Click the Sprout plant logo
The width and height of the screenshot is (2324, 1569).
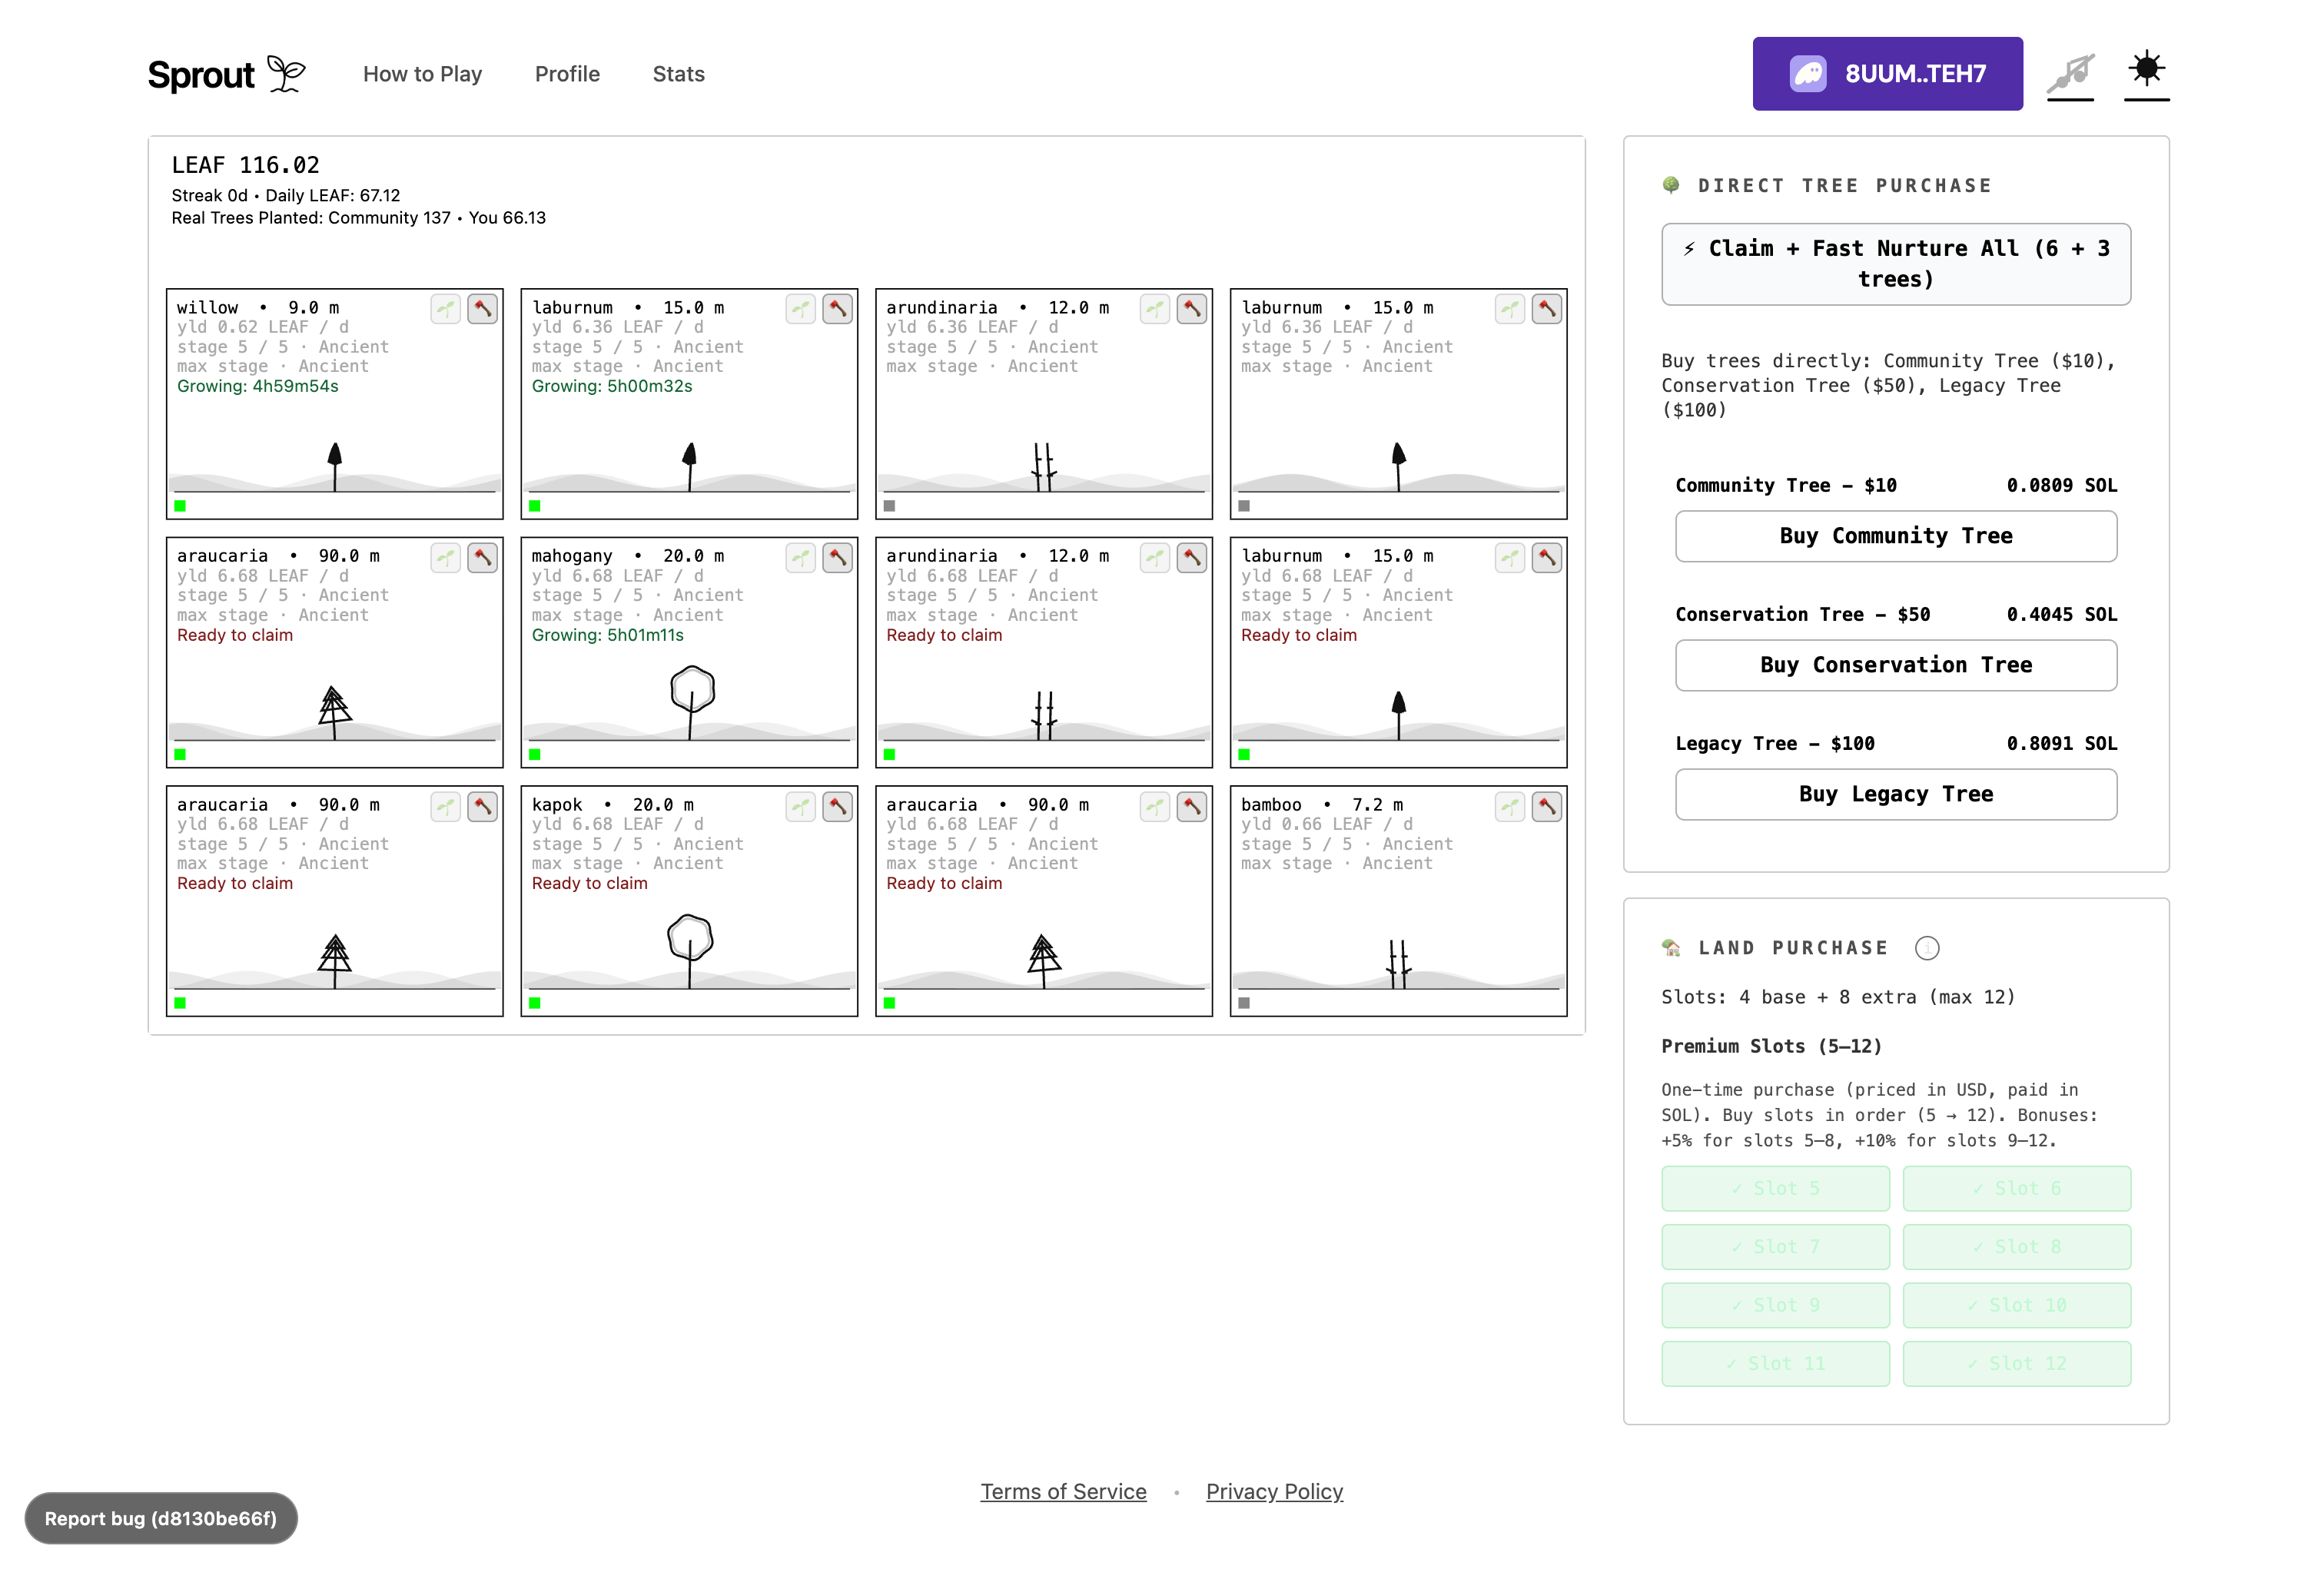(x=287, y=74)
